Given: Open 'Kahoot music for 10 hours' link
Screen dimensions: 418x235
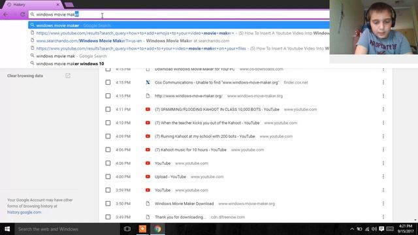Looking at the screenshot, I should 190,149.
